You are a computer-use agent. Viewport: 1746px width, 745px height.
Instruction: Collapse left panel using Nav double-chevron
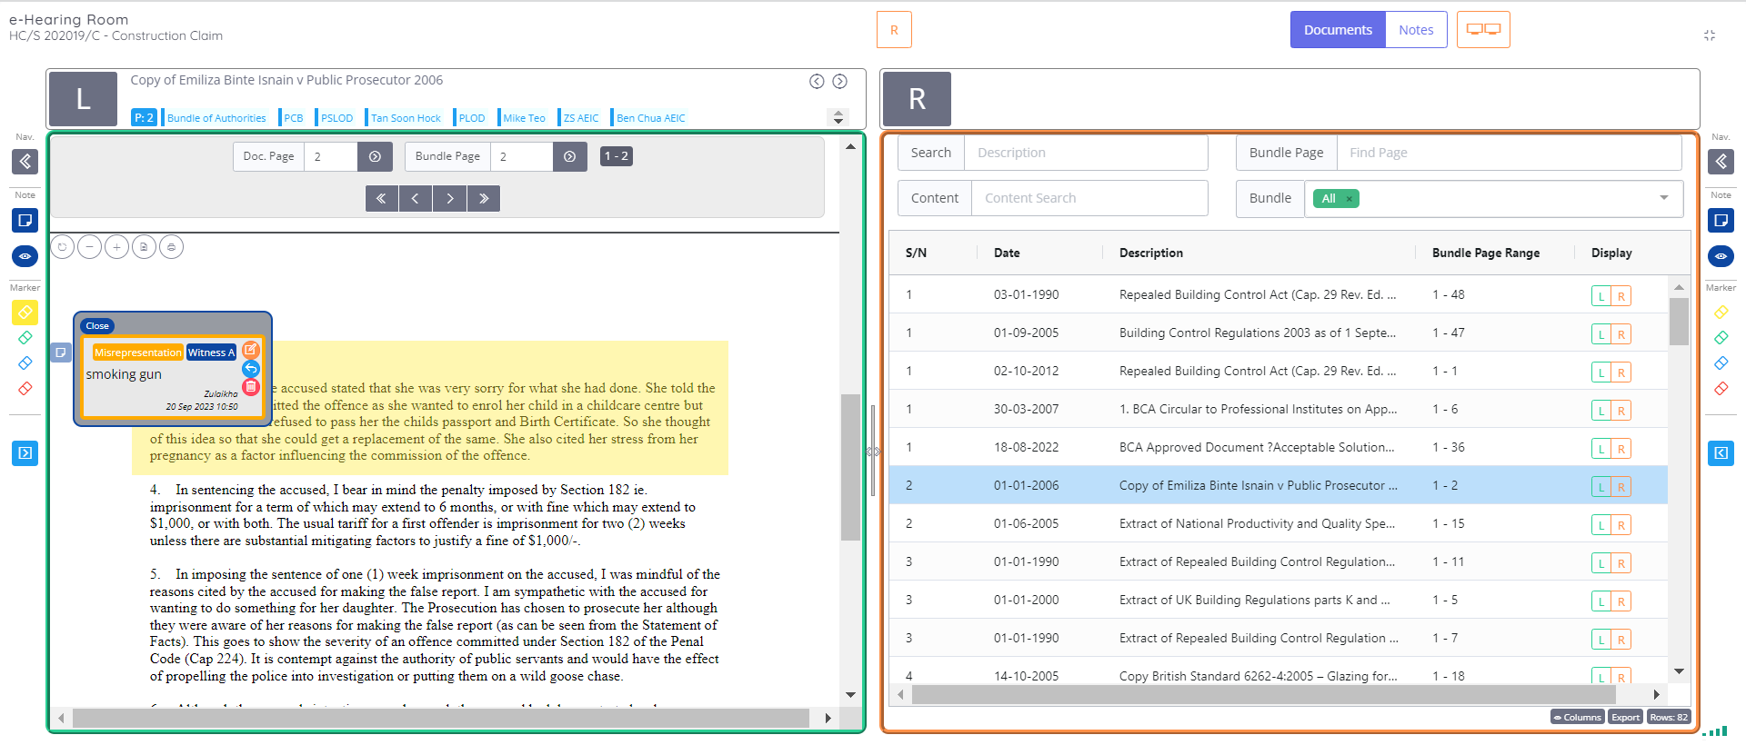click(x=25, y=162)
